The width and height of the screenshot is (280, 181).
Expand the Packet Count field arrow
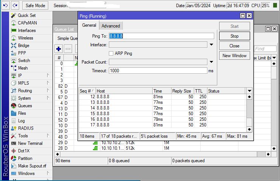tap(211, 62)
